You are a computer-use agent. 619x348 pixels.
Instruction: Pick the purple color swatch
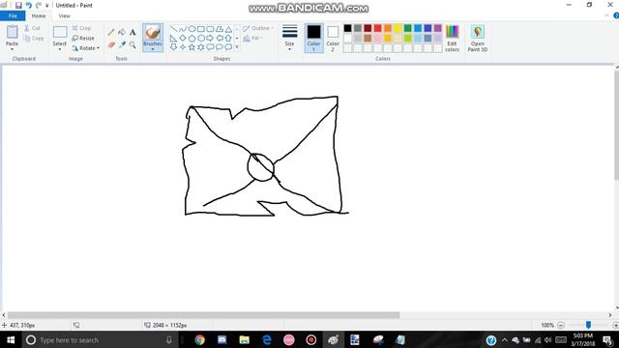(438, 28)
